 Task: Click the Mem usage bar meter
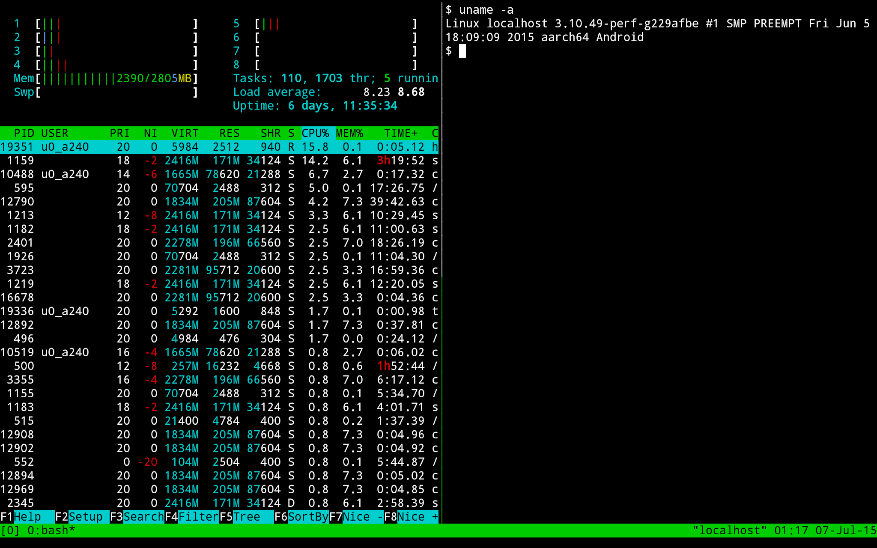pyautogui.click(x=106, y=78)
